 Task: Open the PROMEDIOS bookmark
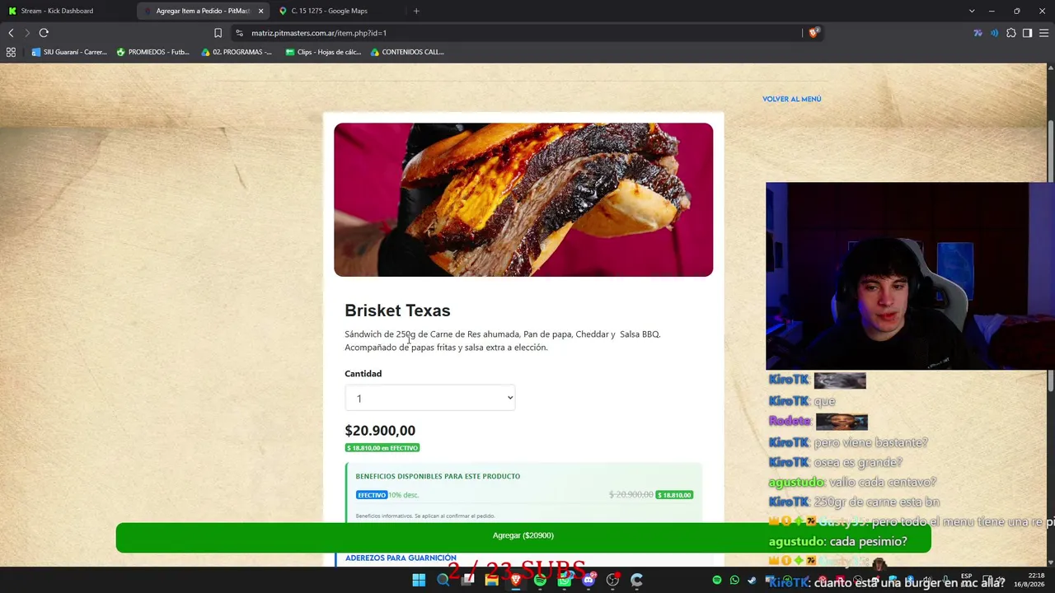(x=153, y=52)
